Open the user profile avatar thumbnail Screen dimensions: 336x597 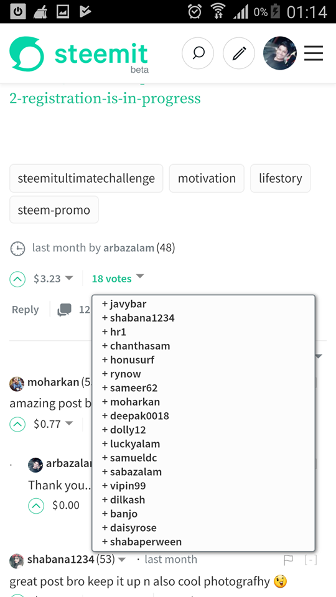point(280,53)
